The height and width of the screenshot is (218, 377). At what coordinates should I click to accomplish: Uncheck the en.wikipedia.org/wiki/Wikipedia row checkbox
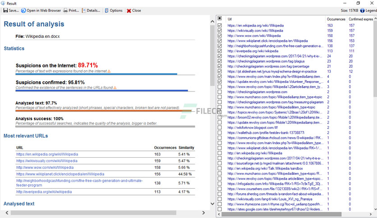pyautogui.click(x=220, y=26)
